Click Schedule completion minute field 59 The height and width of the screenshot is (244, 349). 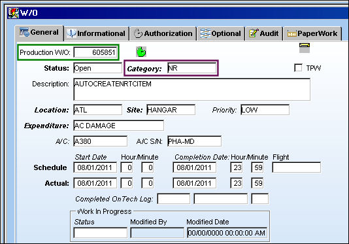click(258, 167)
